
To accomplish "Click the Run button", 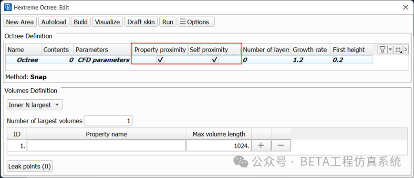I will [x=168, y=22].
